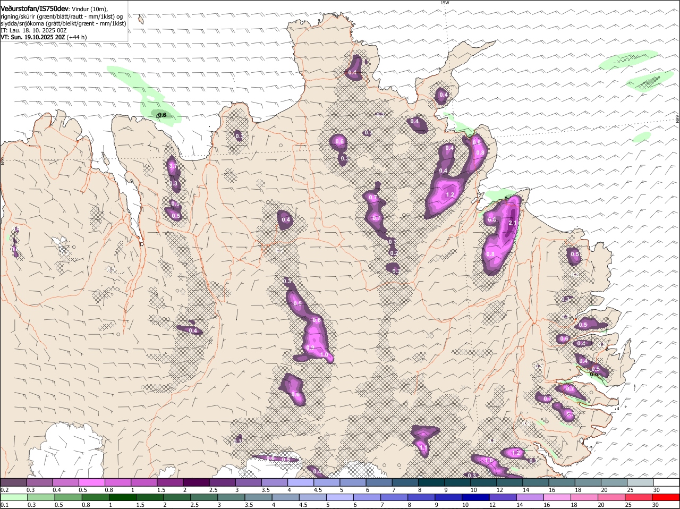Pick the lower legend 16–18 light pink swatch
This screenshot has height=509, width=680.
(x=556, y=497)
